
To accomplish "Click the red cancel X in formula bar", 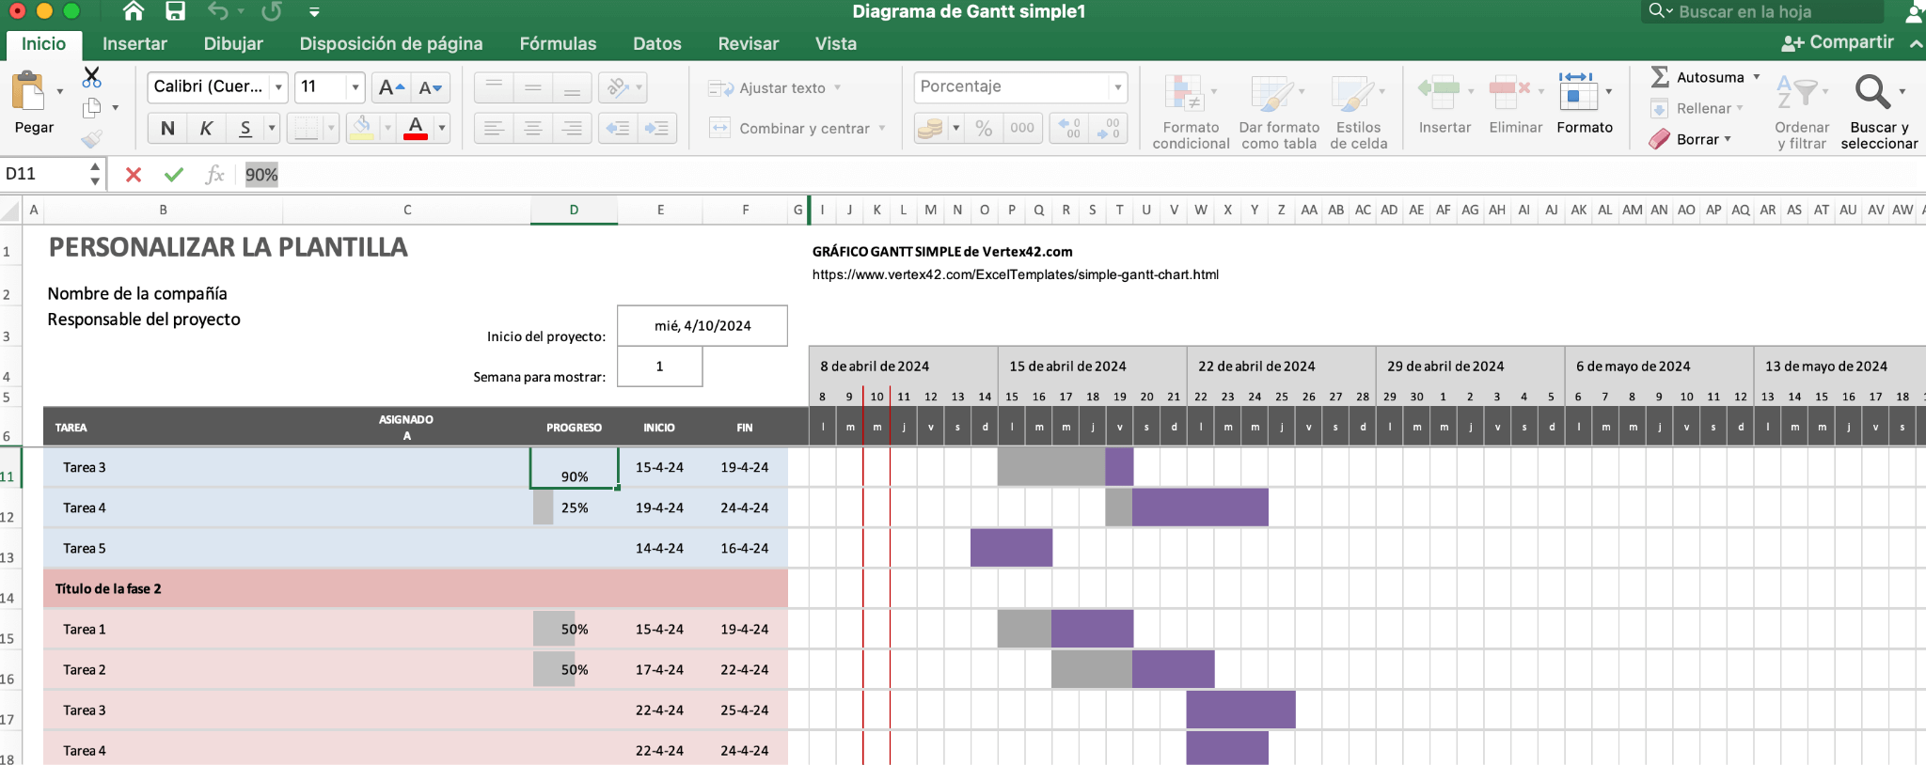I will pos(134,175).
